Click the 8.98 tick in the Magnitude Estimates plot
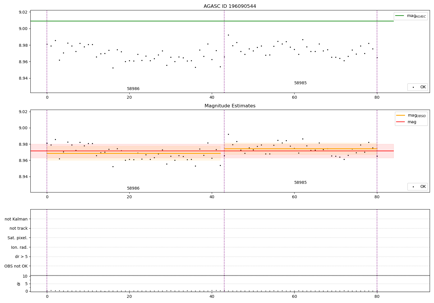Image resolution: width=434 pixels, height=303 pixels. pos(23,144)
